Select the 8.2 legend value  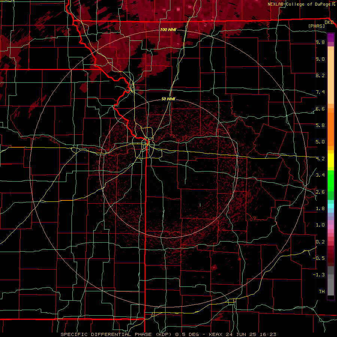click(x=320, y=76)
